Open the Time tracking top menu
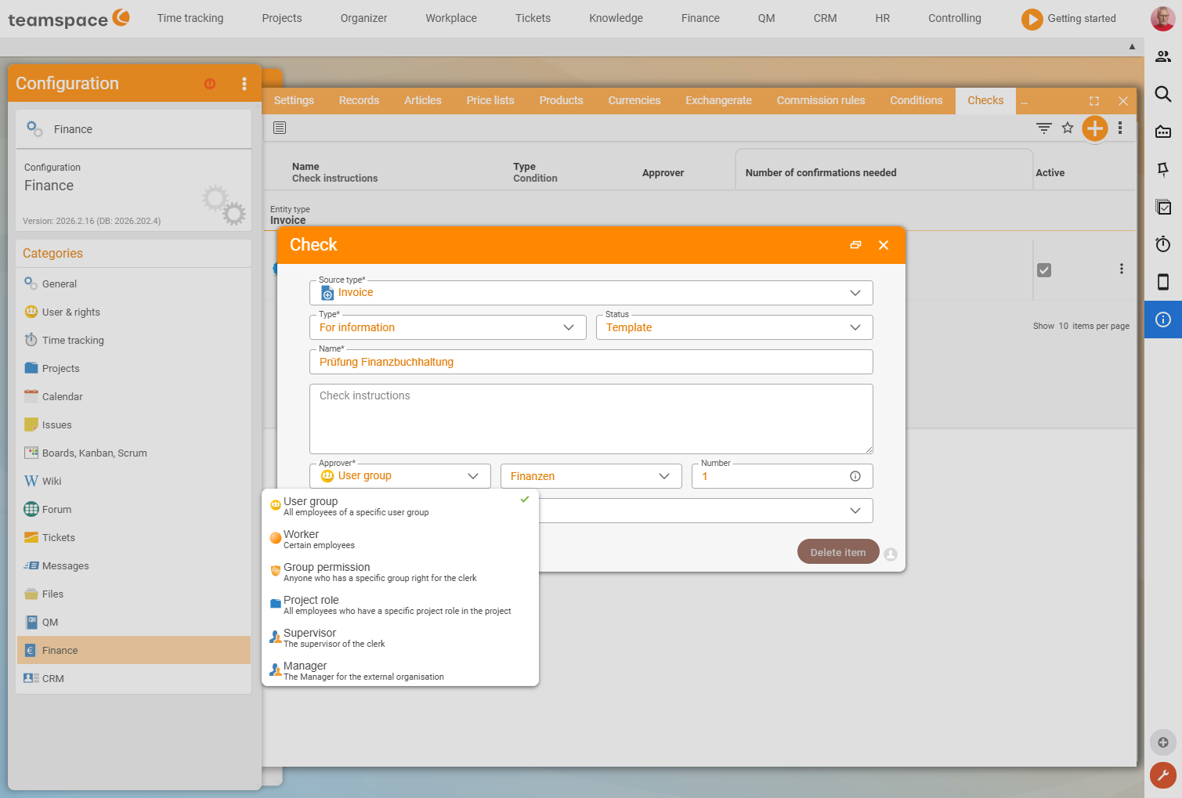Screen dimensions: 1182x798 pyautogui.click(x=190, y=18)
